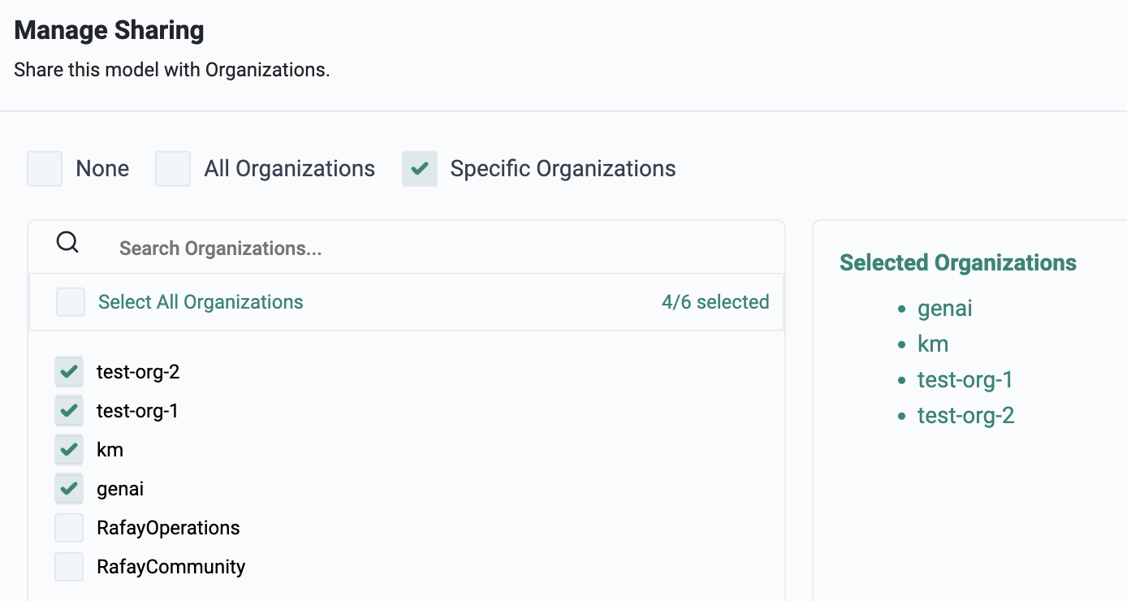Click the magnifier search icon

[x=67, y=243]
